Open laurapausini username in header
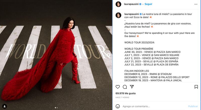The width and height of the screenshot is (201, 110). [x=131, y=4]
